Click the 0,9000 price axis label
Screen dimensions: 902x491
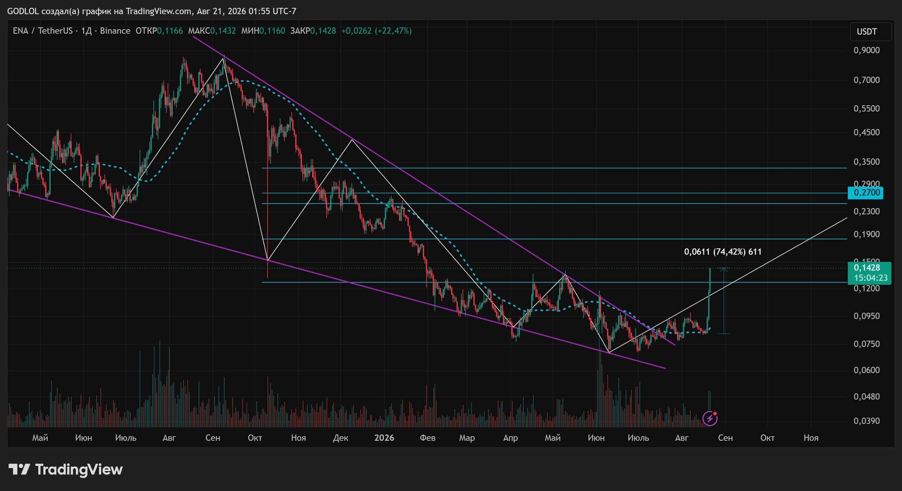click(x=866, y=50)
